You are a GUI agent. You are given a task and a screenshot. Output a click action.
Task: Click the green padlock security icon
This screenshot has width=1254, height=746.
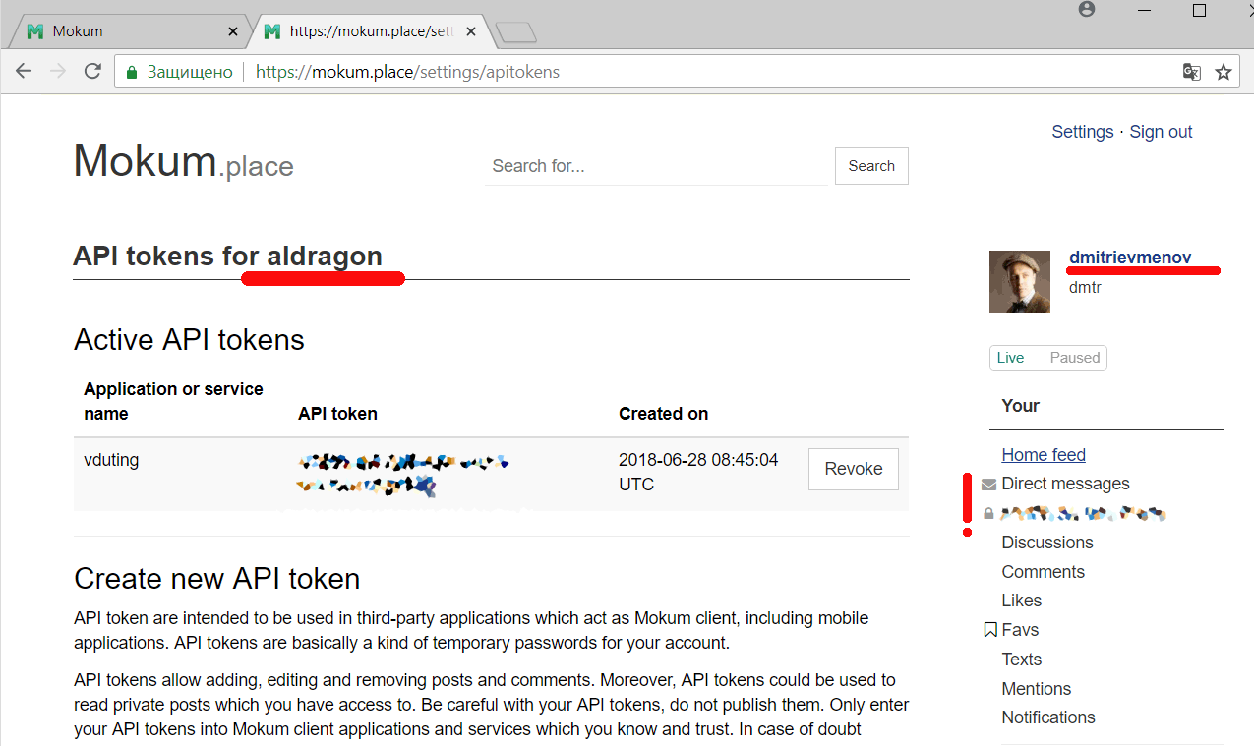(x=132, y=72)
